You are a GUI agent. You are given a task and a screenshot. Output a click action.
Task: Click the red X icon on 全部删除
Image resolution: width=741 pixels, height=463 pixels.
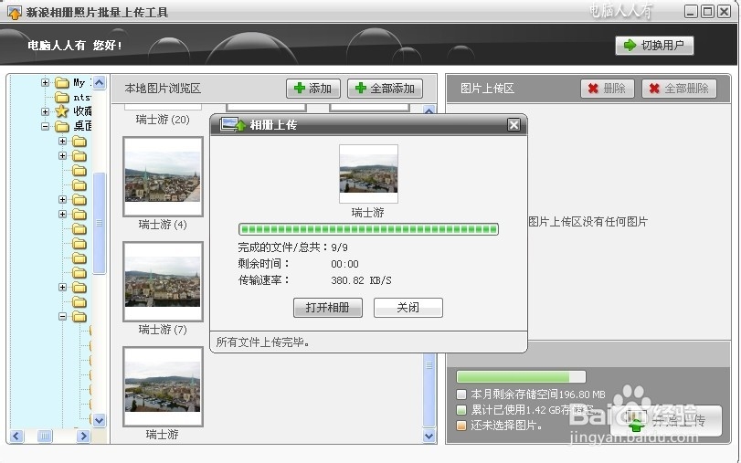654,89
